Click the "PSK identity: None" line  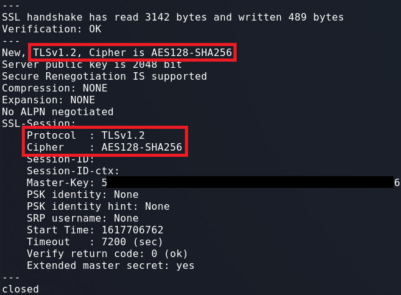tap(82, 194)
